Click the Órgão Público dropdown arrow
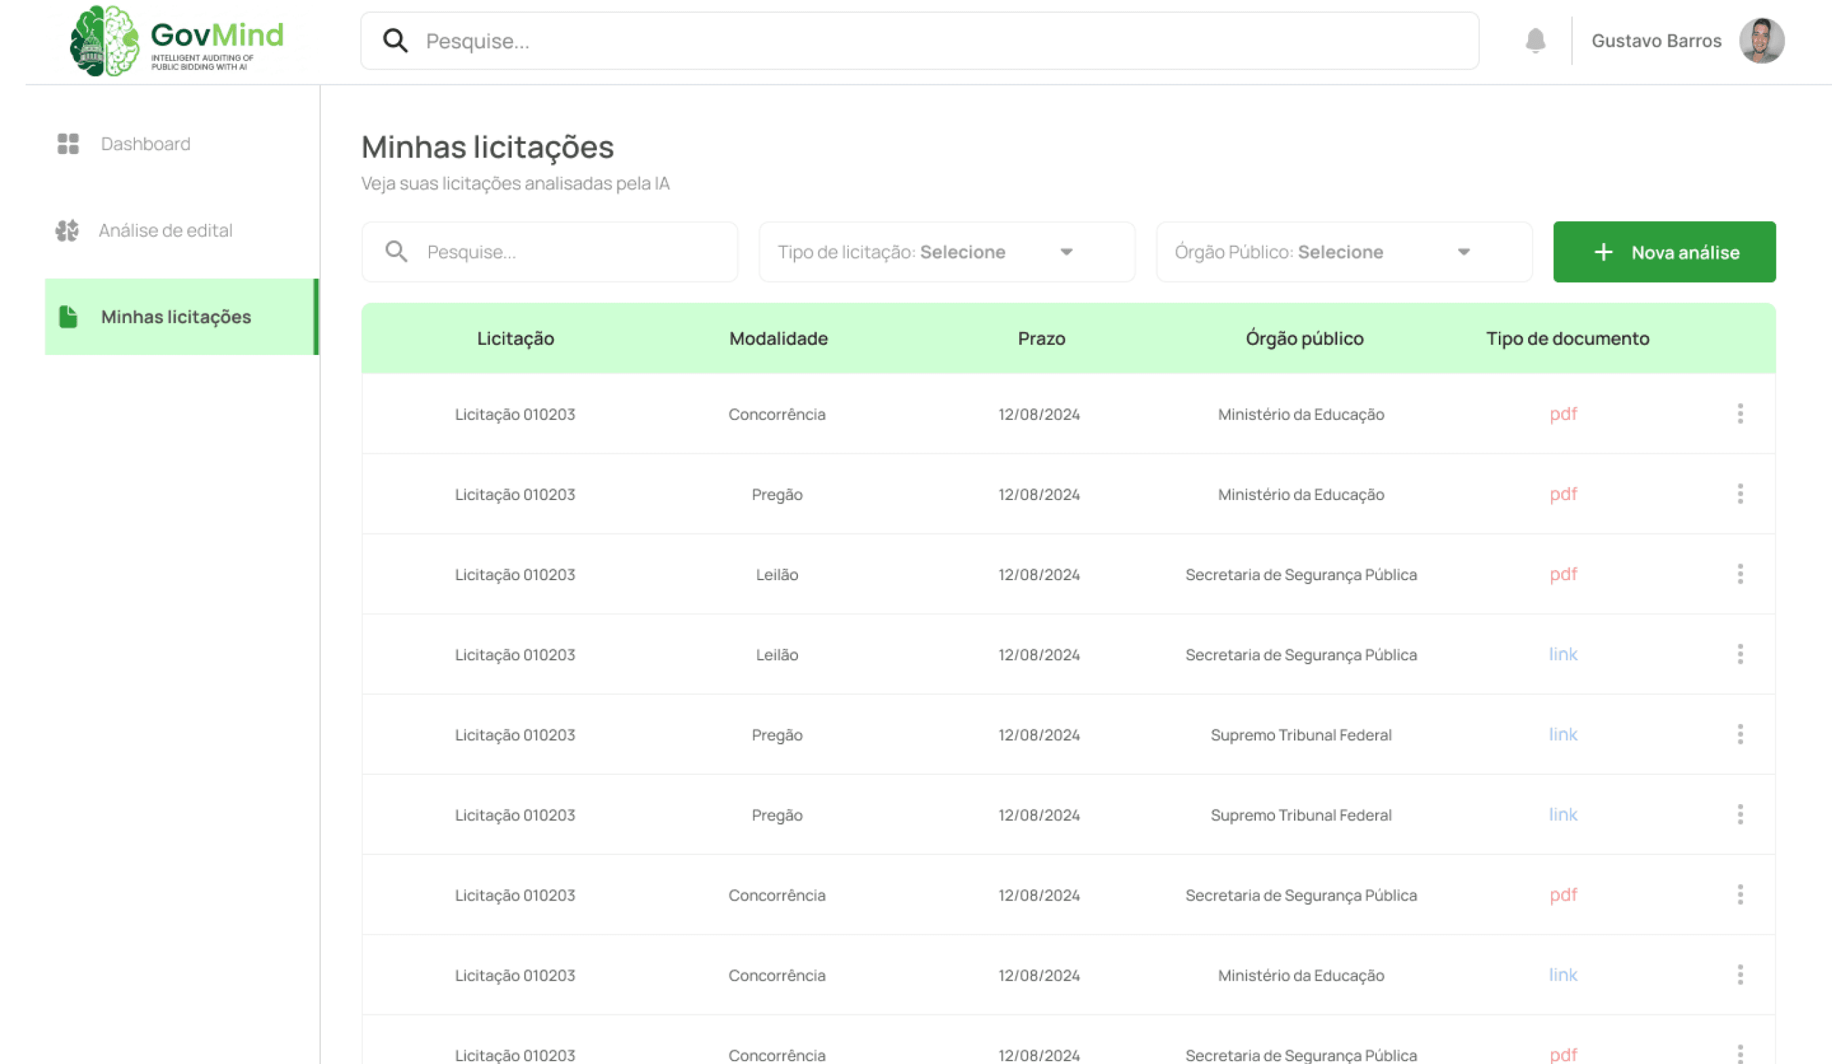The width and height of the screenshot is (1832, 1064). (1464, 252)
